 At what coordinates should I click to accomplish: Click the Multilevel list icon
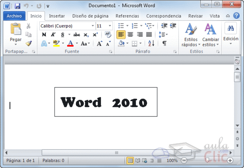(148, 26)
